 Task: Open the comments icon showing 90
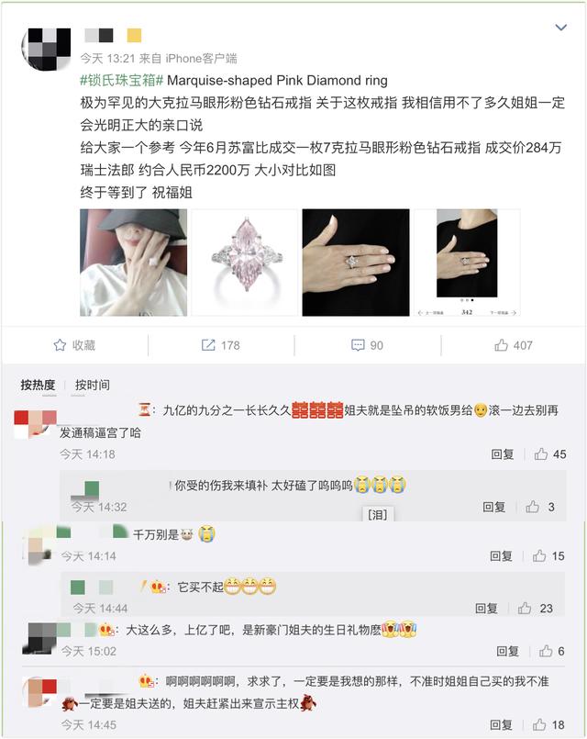[x=358, y=345]
